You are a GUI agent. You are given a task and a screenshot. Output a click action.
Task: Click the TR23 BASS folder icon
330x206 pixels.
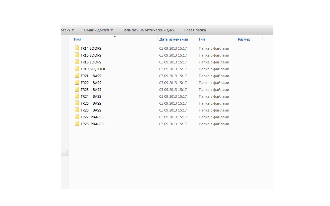(77, 89)
